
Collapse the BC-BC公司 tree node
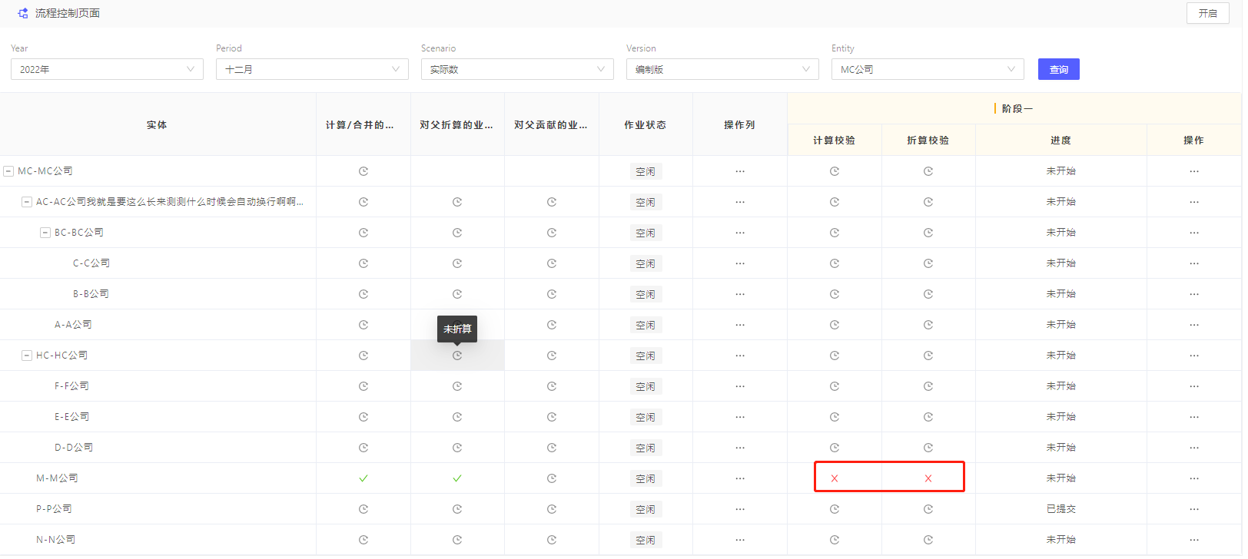click(45, 233)
